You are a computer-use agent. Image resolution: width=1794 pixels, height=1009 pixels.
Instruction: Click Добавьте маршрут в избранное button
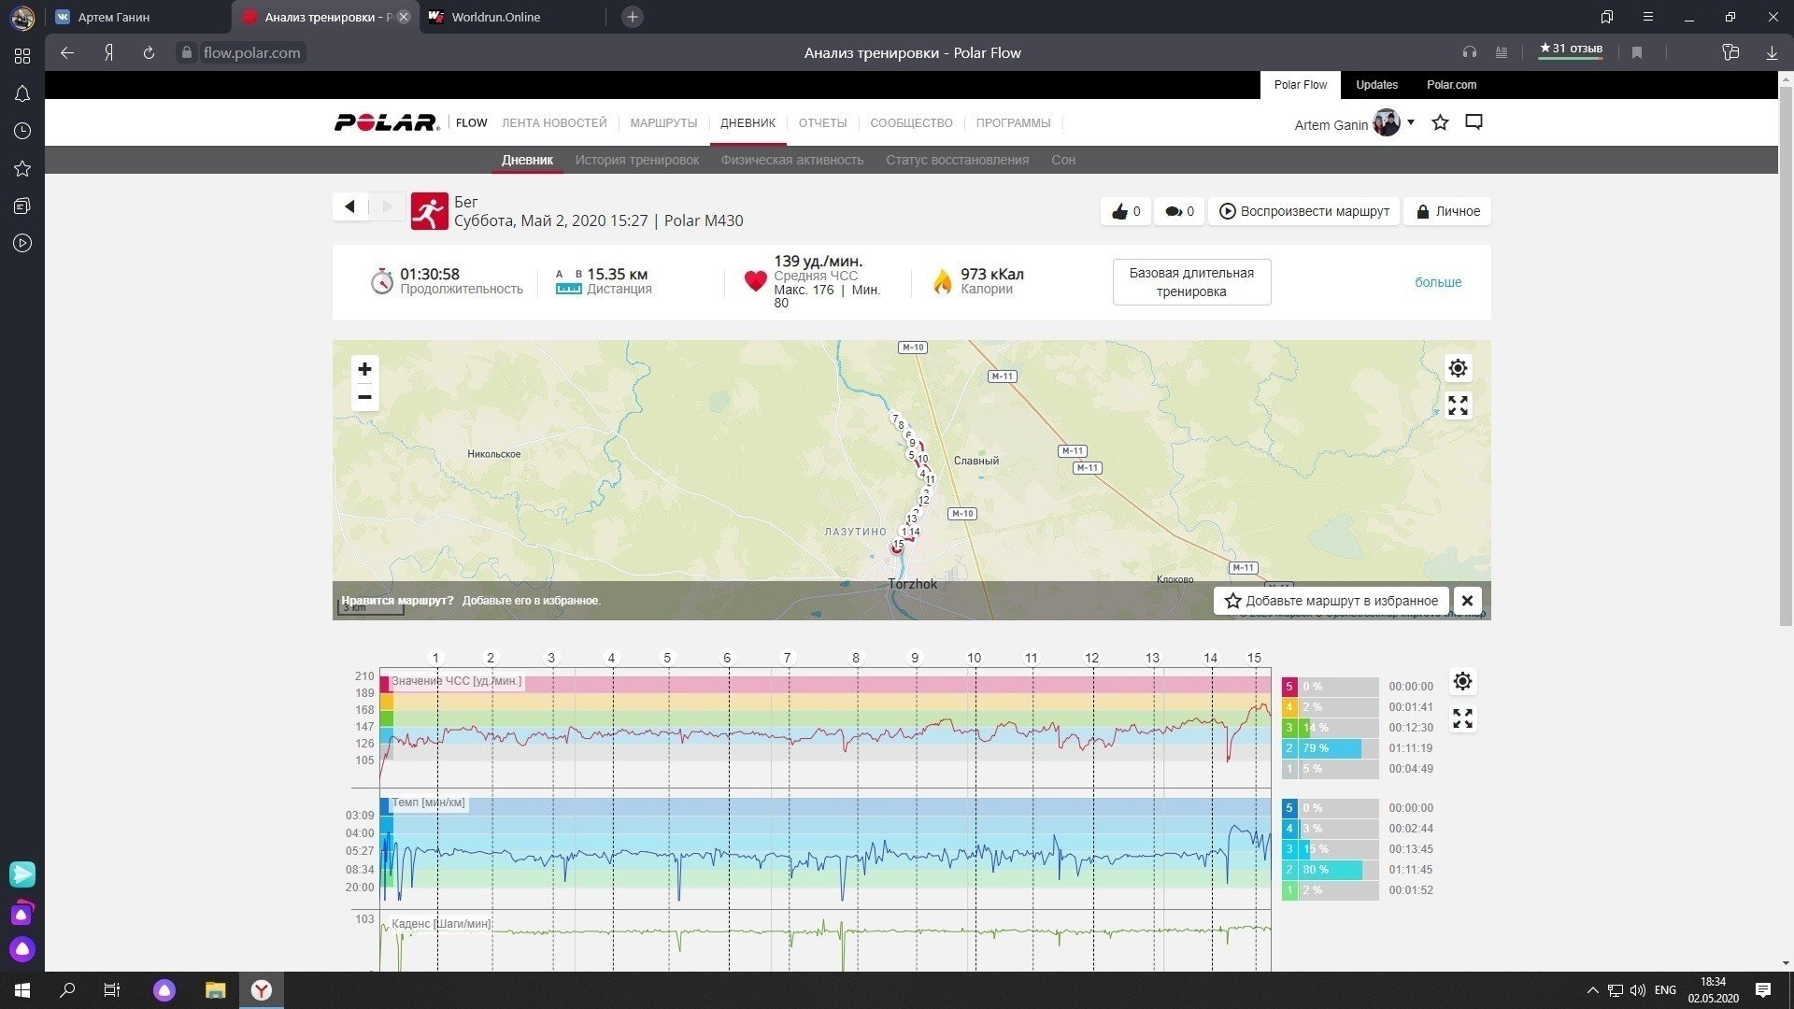coord(1331,601)
